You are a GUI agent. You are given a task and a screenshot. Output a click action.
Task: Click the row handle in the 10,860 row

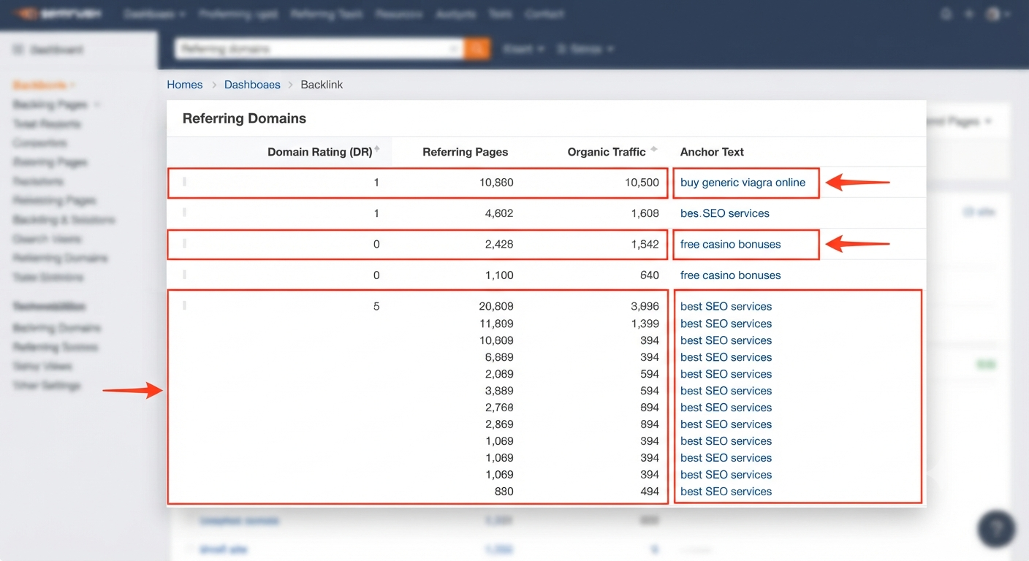(184, 182)
